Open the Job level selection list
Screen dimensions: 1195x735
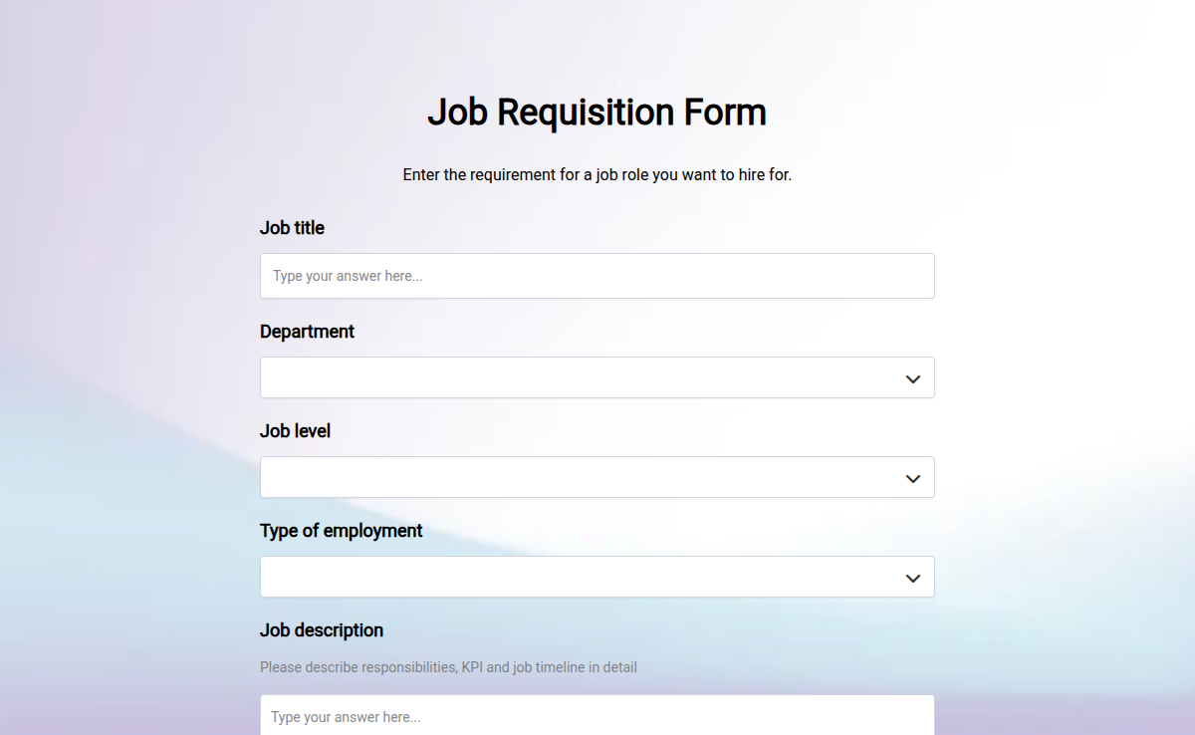(x=597, y=478)
